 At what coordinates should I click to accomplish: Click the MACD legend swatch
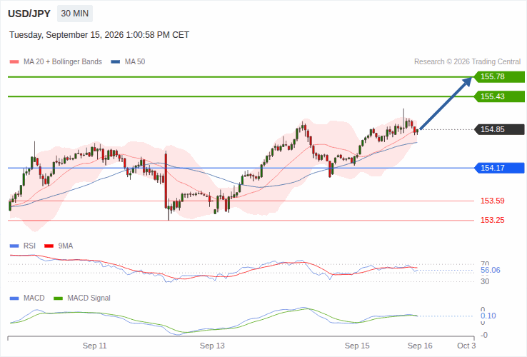coord(14,298)
